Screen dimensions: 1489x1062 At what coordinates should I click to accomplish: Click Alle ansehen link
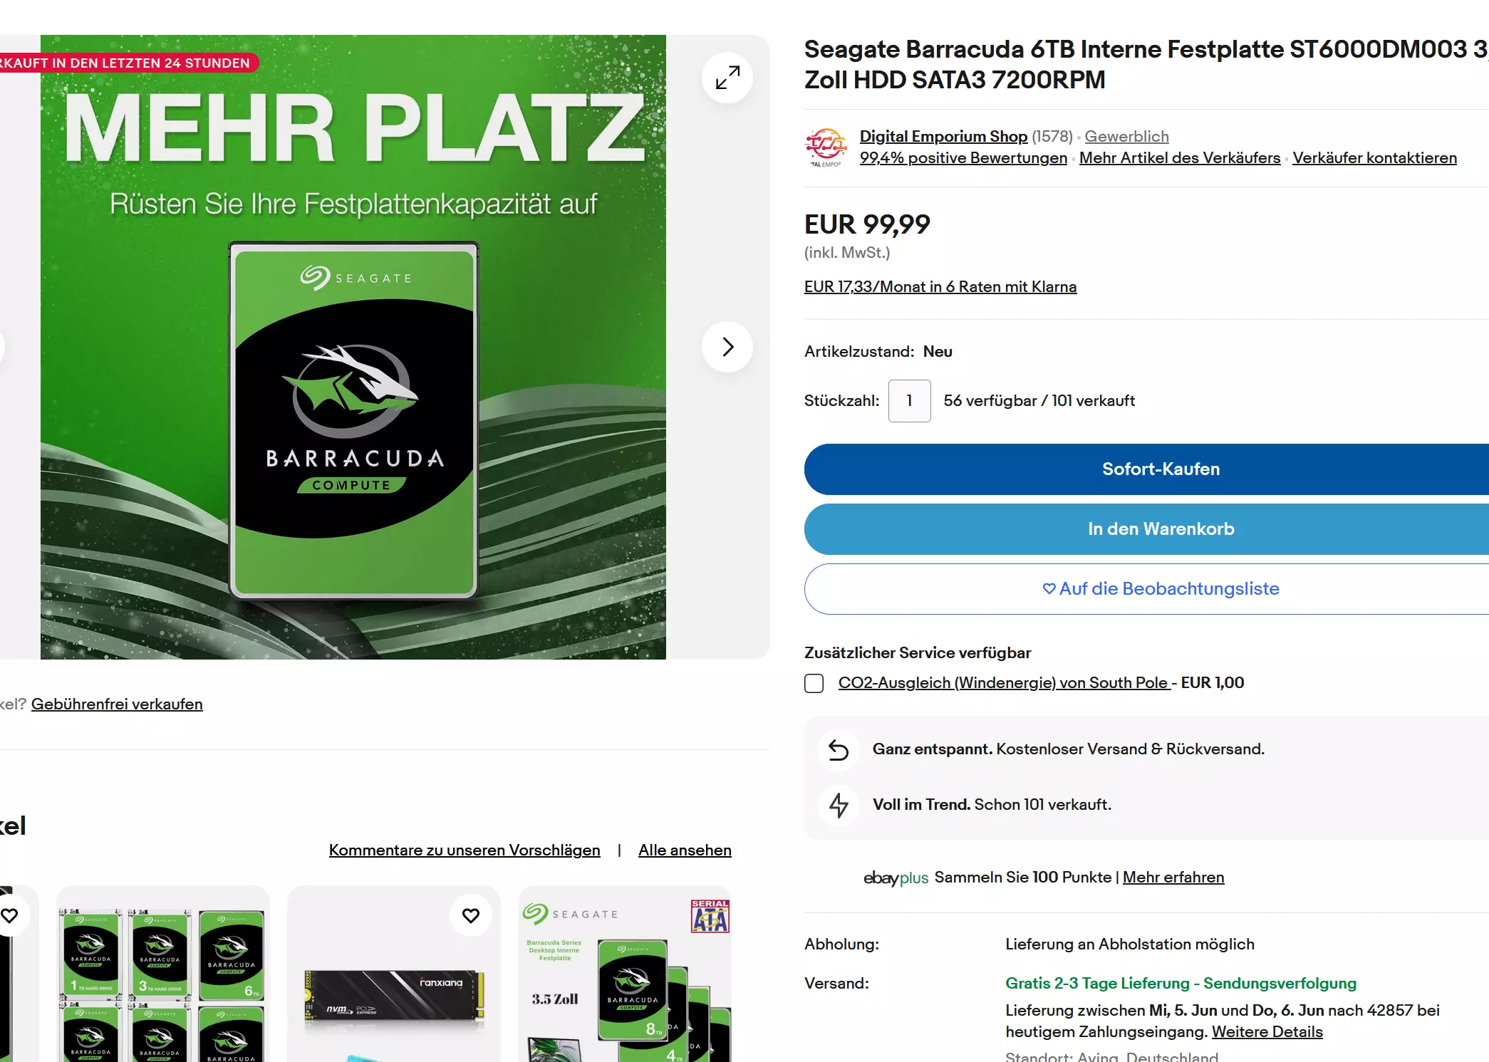point(685,850)
